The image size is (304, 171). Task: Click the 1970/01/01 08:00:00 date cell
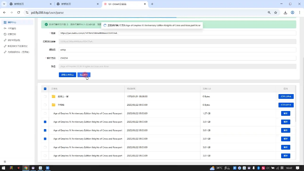coord(137,96)
